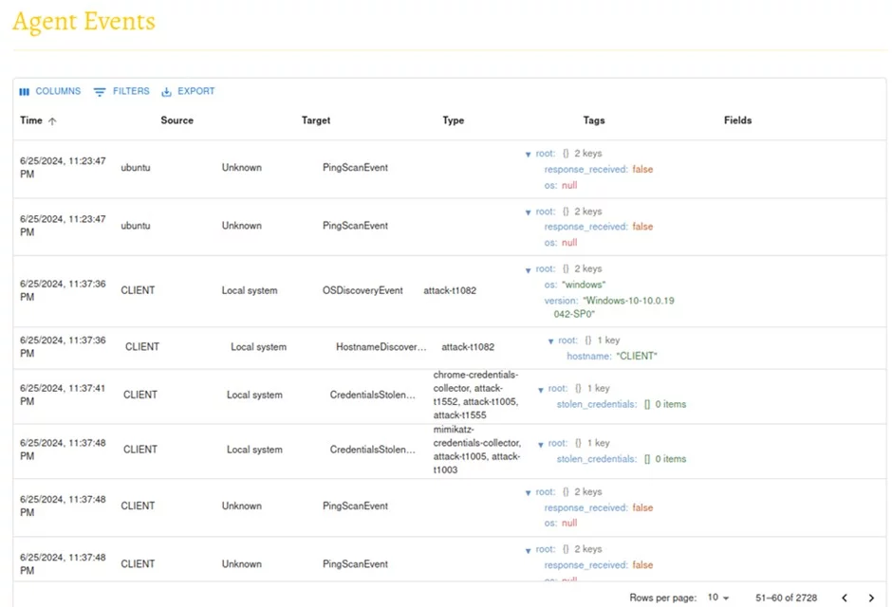Click the Fields column header

pos(737,120)
